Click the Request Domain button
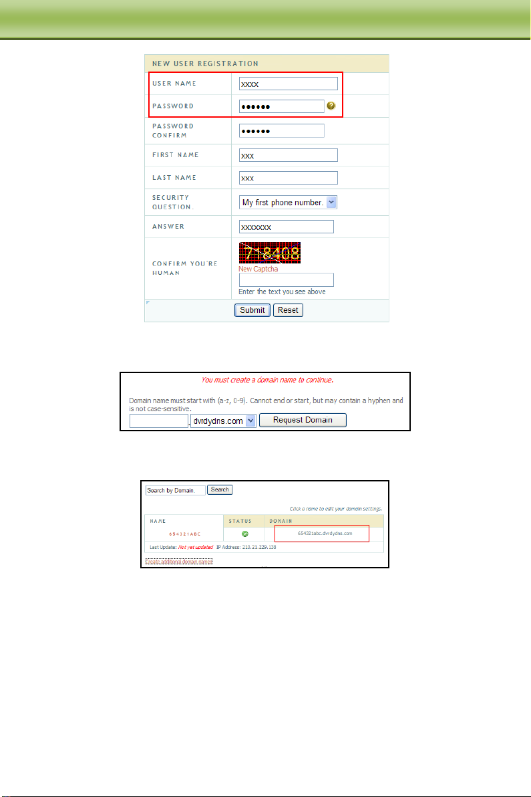The height and width of the screenshot is (797, 531). (x=303, y=421)
